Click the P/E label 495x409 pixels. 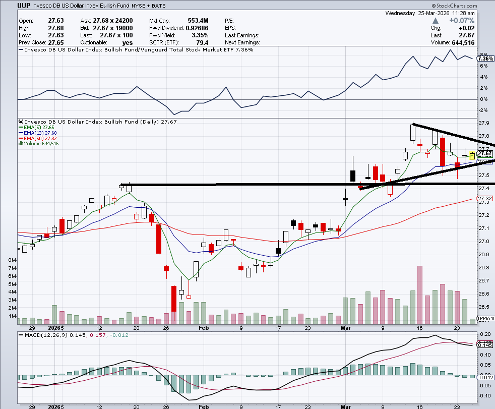pyautogui.click(x=229, y=21)
